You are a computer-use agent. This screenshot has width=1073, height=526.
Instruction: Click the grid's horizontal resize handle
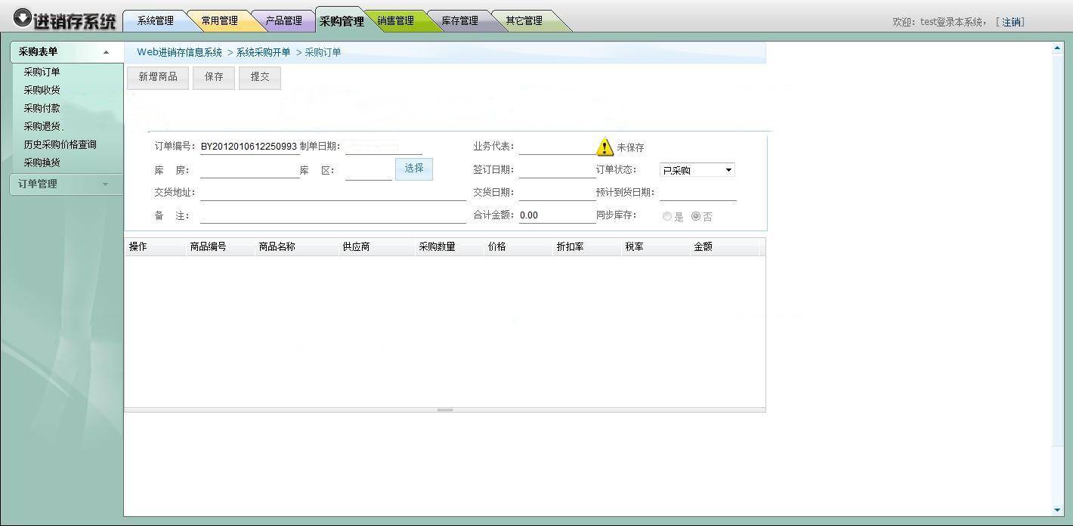point(445,410)
